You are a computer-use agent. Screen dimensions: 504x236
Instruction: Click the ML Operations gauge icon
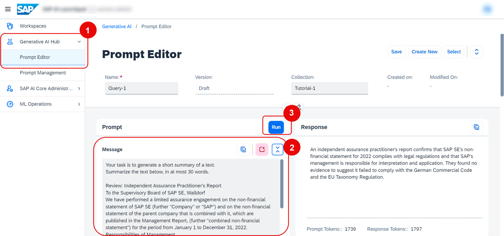10,104
